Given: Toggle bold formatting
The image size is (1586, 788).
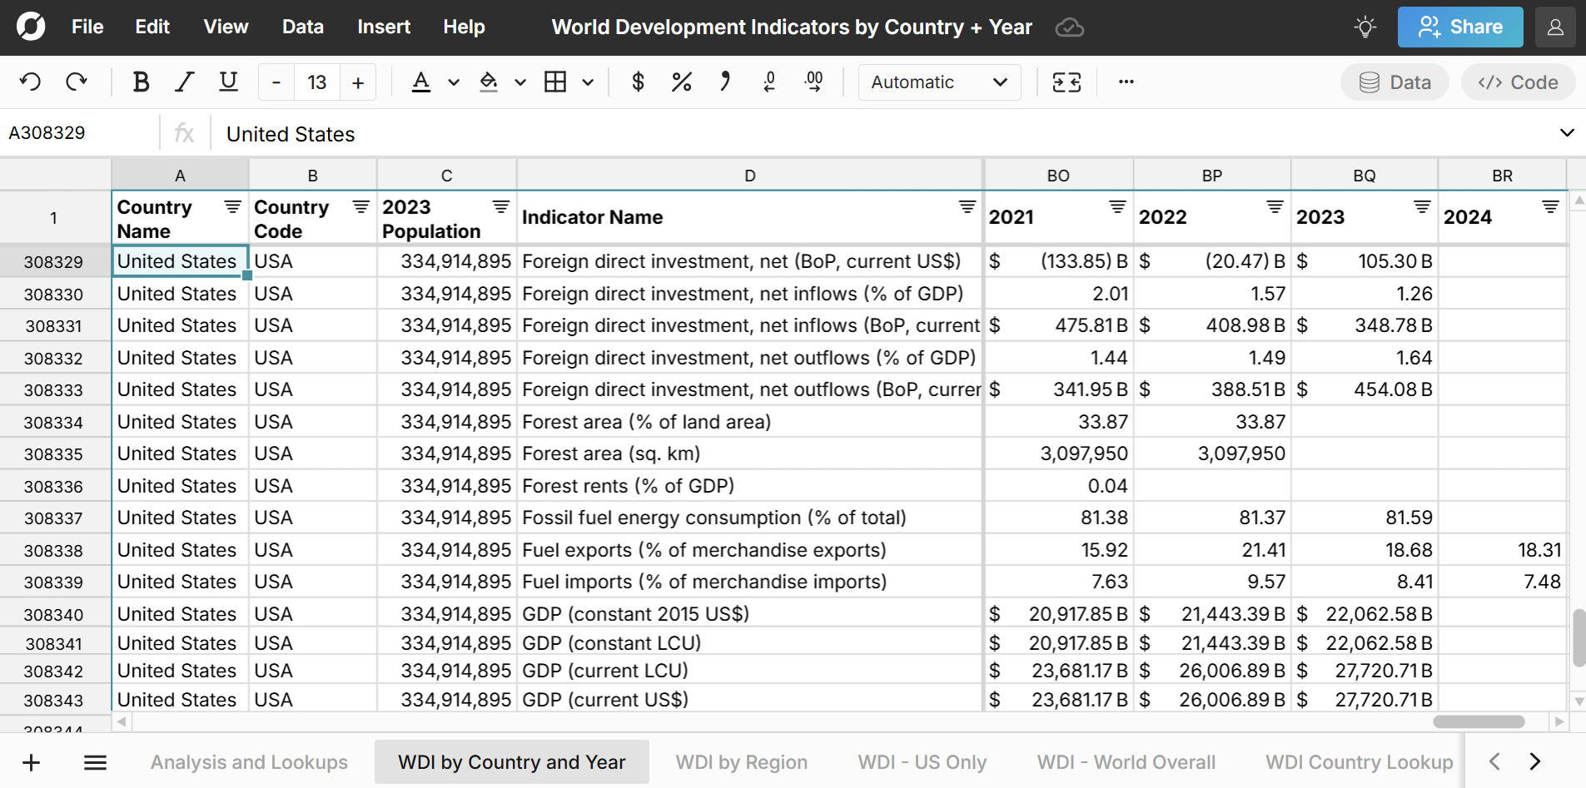Looking at the screenshot, I should (141, 82).
